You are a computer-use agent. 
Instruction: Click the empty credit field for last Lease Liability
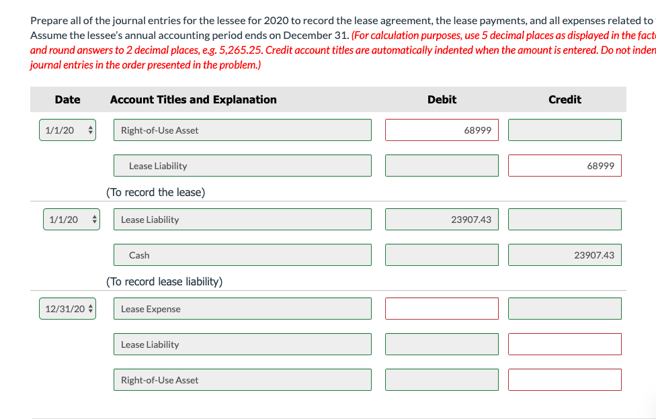[565, 344]
